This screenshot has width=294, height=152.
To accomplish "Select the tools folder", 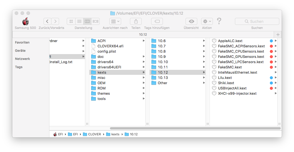I will [x=118, y=99].
